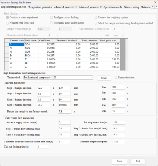Open Element content decimal places dropdown
Screen dimensions: 158x166
coord(54,35)
